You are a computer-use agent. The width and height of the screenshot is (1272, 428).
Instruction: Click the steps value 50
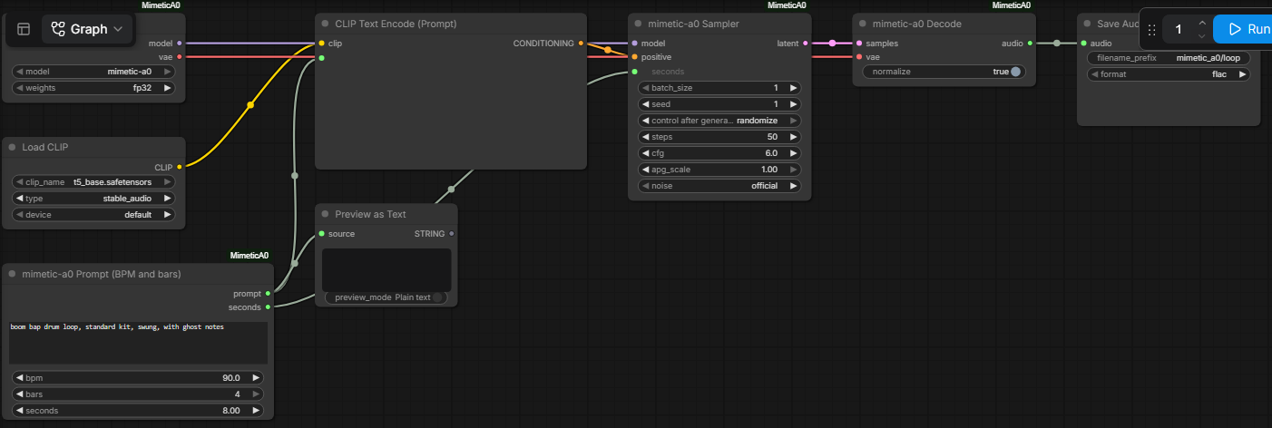(x=772, y=137)
